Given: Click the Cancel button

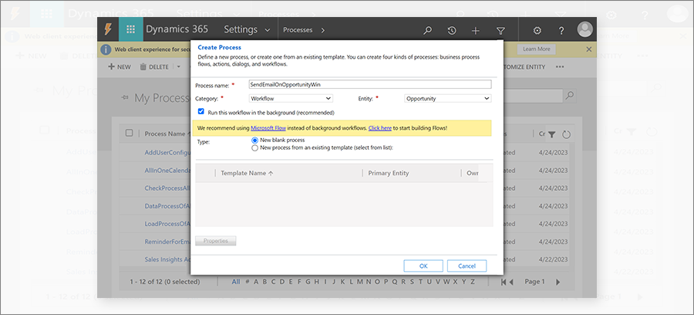Looking at the screenshot, I should click(467, 266).
